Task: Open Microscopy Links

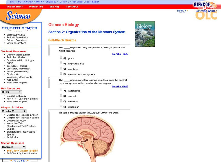Action: (16, 35)
